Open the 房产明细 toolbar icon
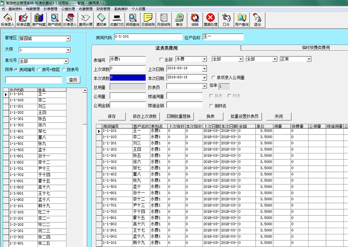 55,20
